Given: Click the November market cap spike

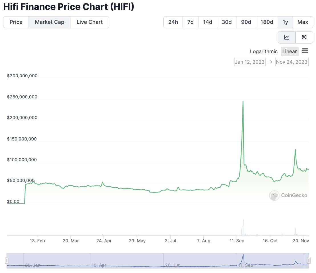Looking at the screenshot, I should click(295, 150).
